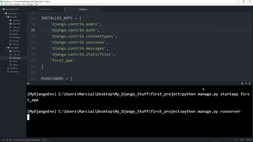Change the UTF-8 encoding selector
Screen dimensions: 253x142
pyautogui.click(x=242, y=140)
